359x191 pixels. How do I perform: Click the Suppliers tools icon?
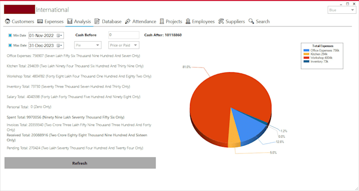pyautogui.click(x=221, y=22)
